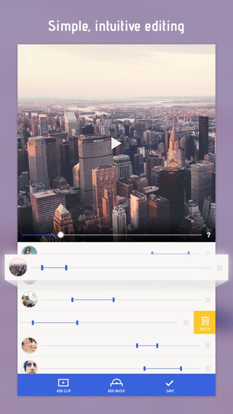Grab reorder handle on child face clip
This screenshot has height=414, width=233.
pyautogui.click(x=208, y=346)
